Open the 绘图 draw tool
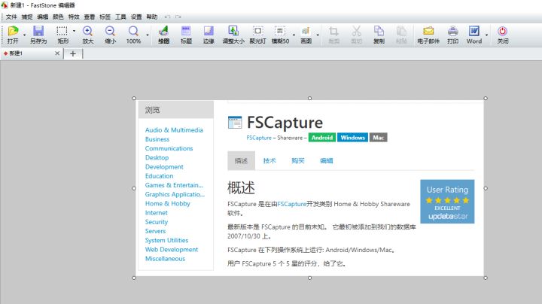 (x=163, y=31)
